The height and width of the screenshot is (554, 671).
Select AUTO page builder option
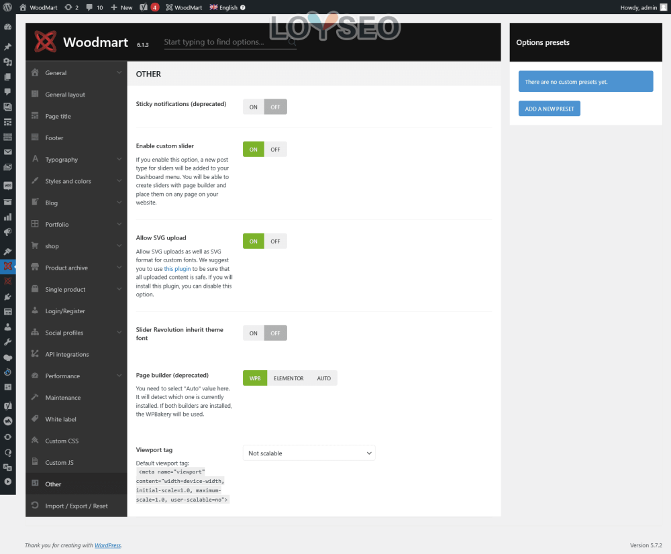(324, 378)
